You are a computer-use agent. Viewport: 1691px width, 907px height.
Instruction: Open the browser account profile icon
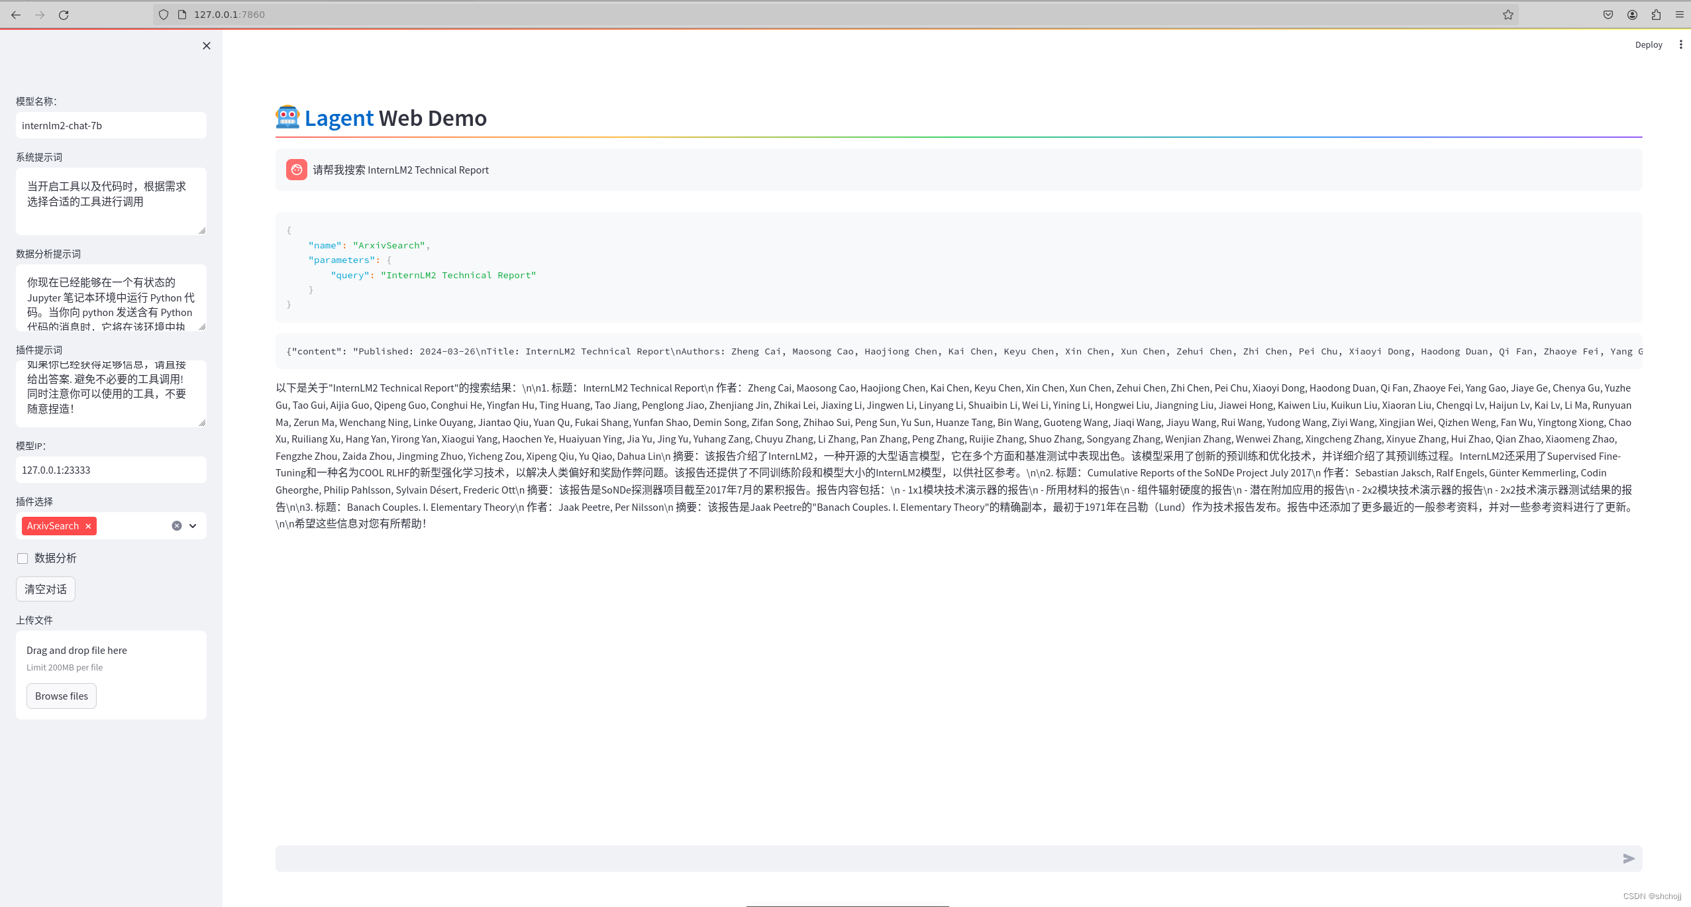(1632, 15)
